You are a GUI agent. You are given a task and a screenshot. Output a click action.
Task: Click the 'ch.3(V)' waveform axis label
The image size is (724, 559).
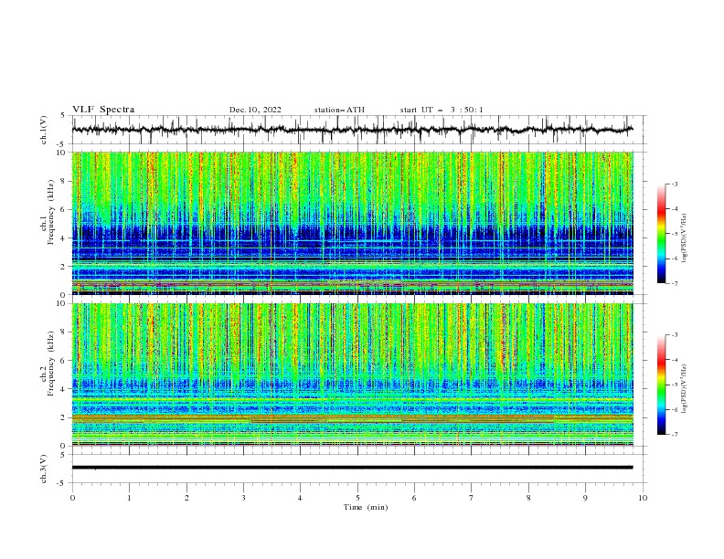click(44, 469)
